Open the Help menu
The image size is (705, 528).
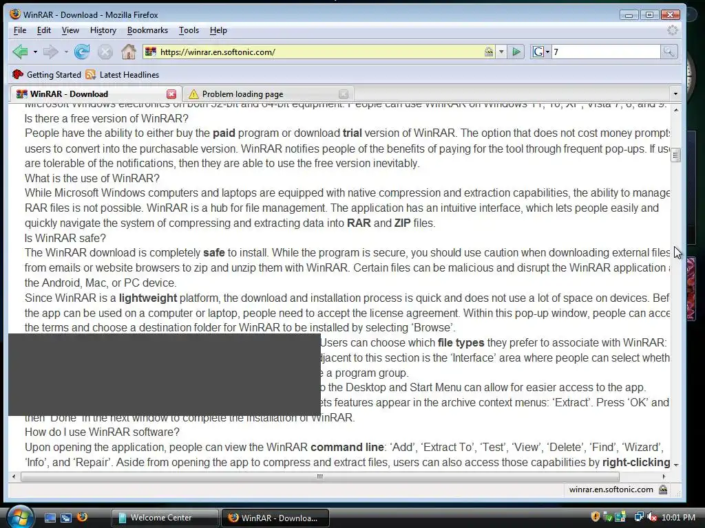[x=218, y=30]
